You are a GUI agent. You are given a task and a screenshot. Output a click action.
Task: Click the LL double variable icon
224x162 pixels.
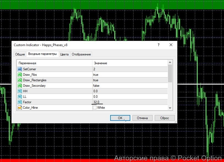20,97
